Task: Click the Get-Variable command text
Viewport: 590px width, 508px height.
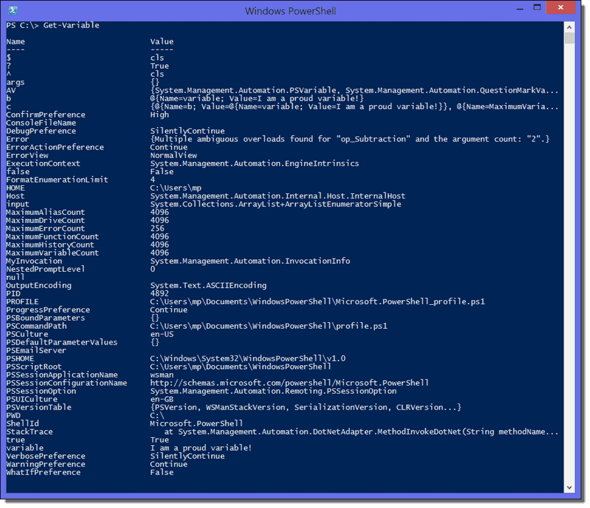Action: coord(71,25)
